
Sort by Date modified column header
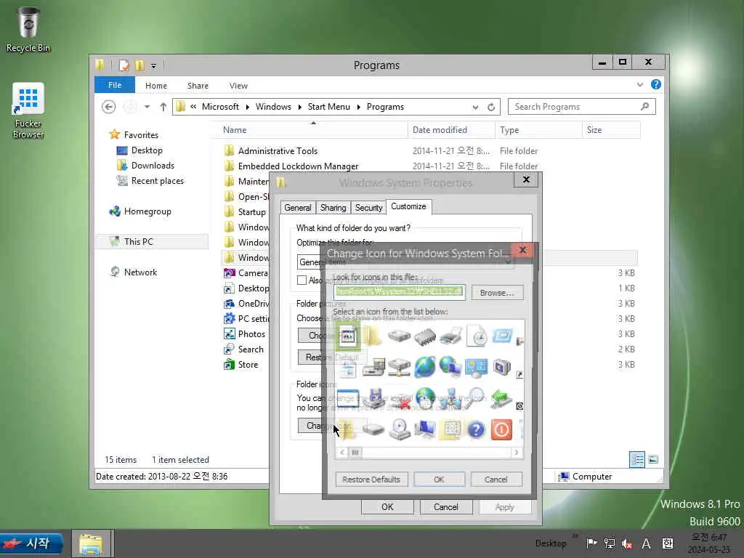pyautogui.click(x=451, y=129)
